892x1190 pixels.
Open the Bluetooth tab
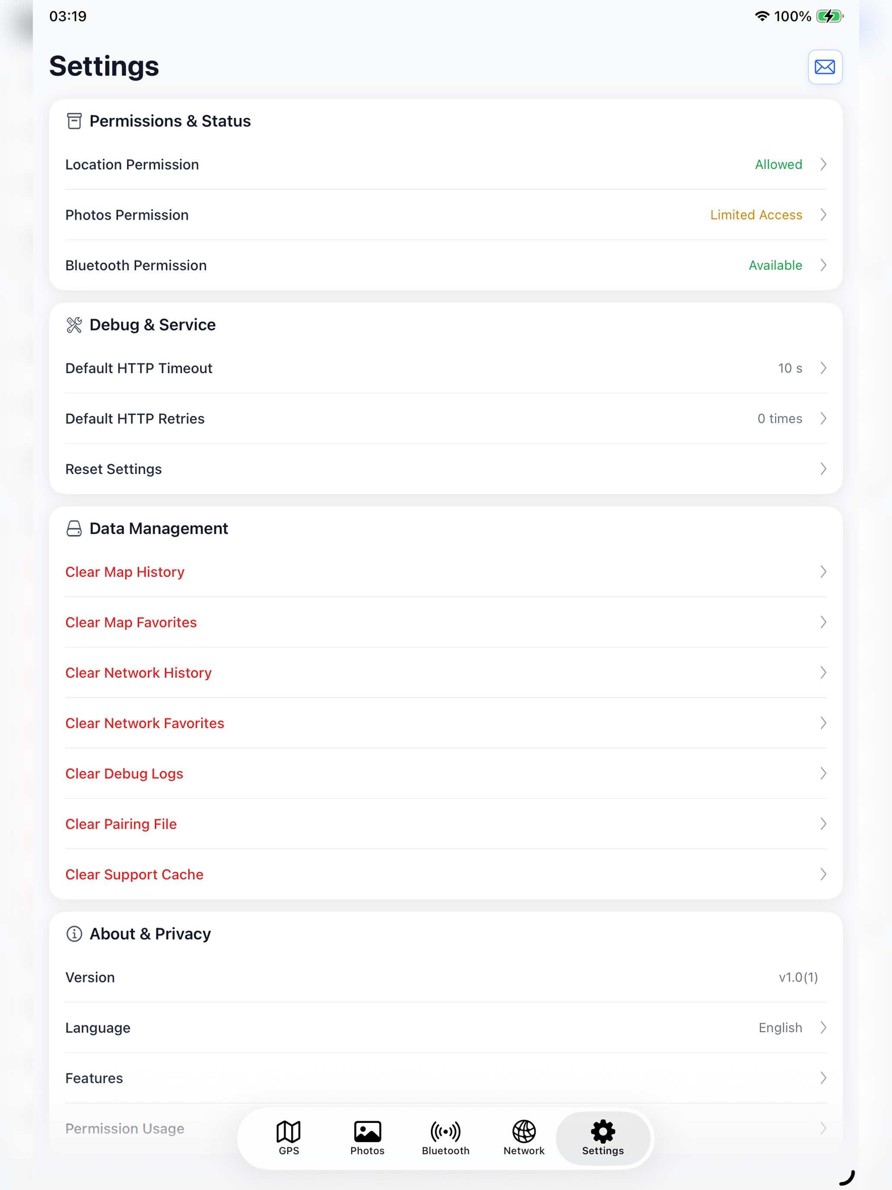click(x=446, y=1138)
